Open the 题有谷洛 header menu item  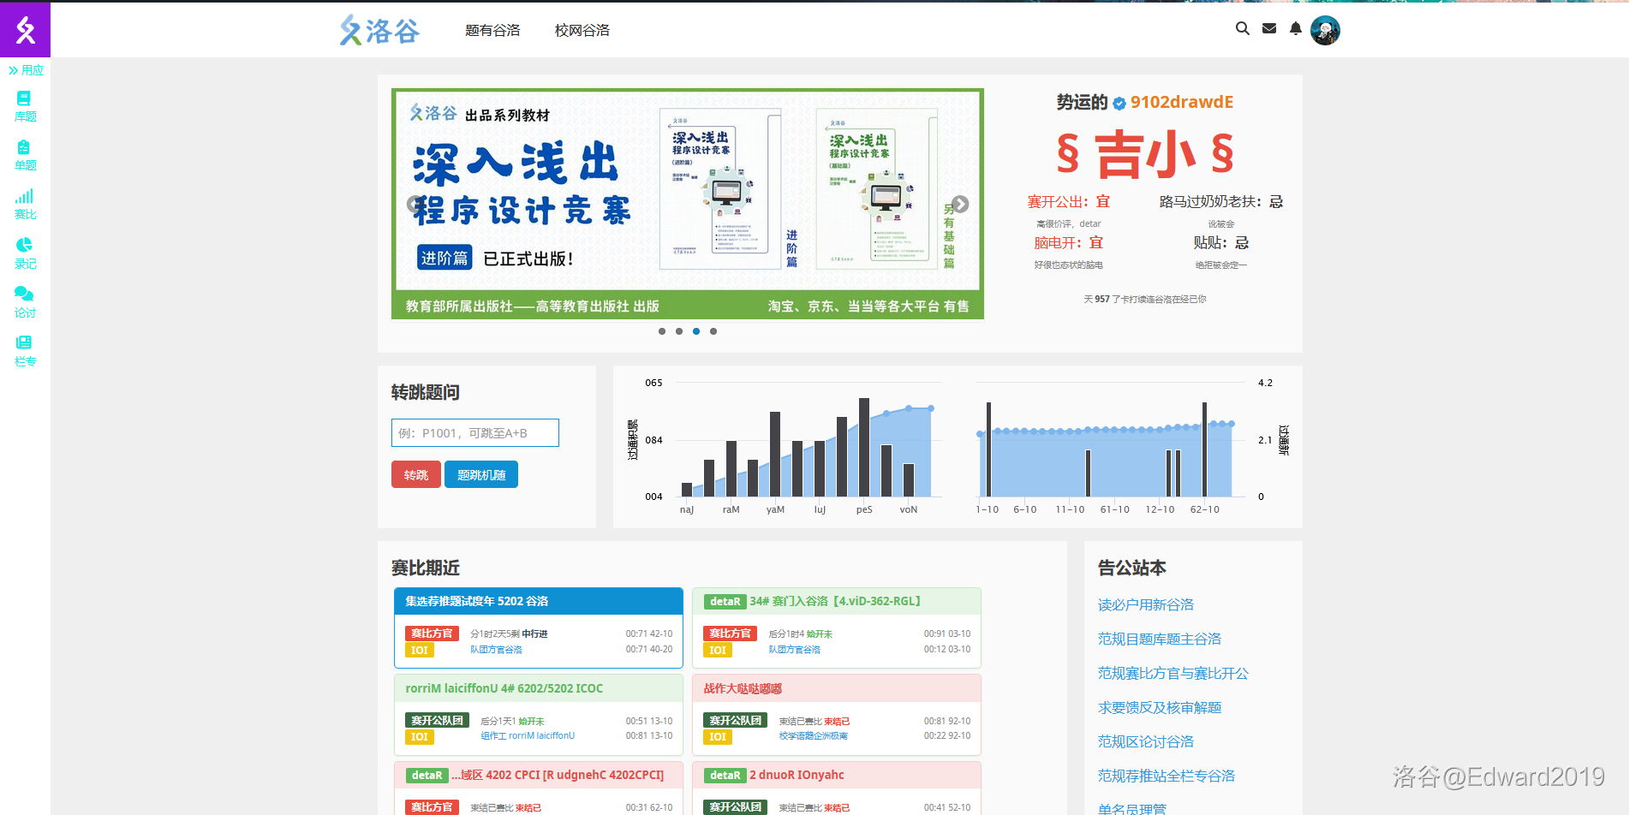pos(492,31)
